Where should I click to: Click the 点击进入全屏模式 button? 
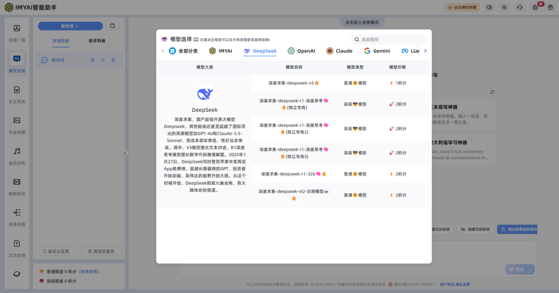coord(362,22)
